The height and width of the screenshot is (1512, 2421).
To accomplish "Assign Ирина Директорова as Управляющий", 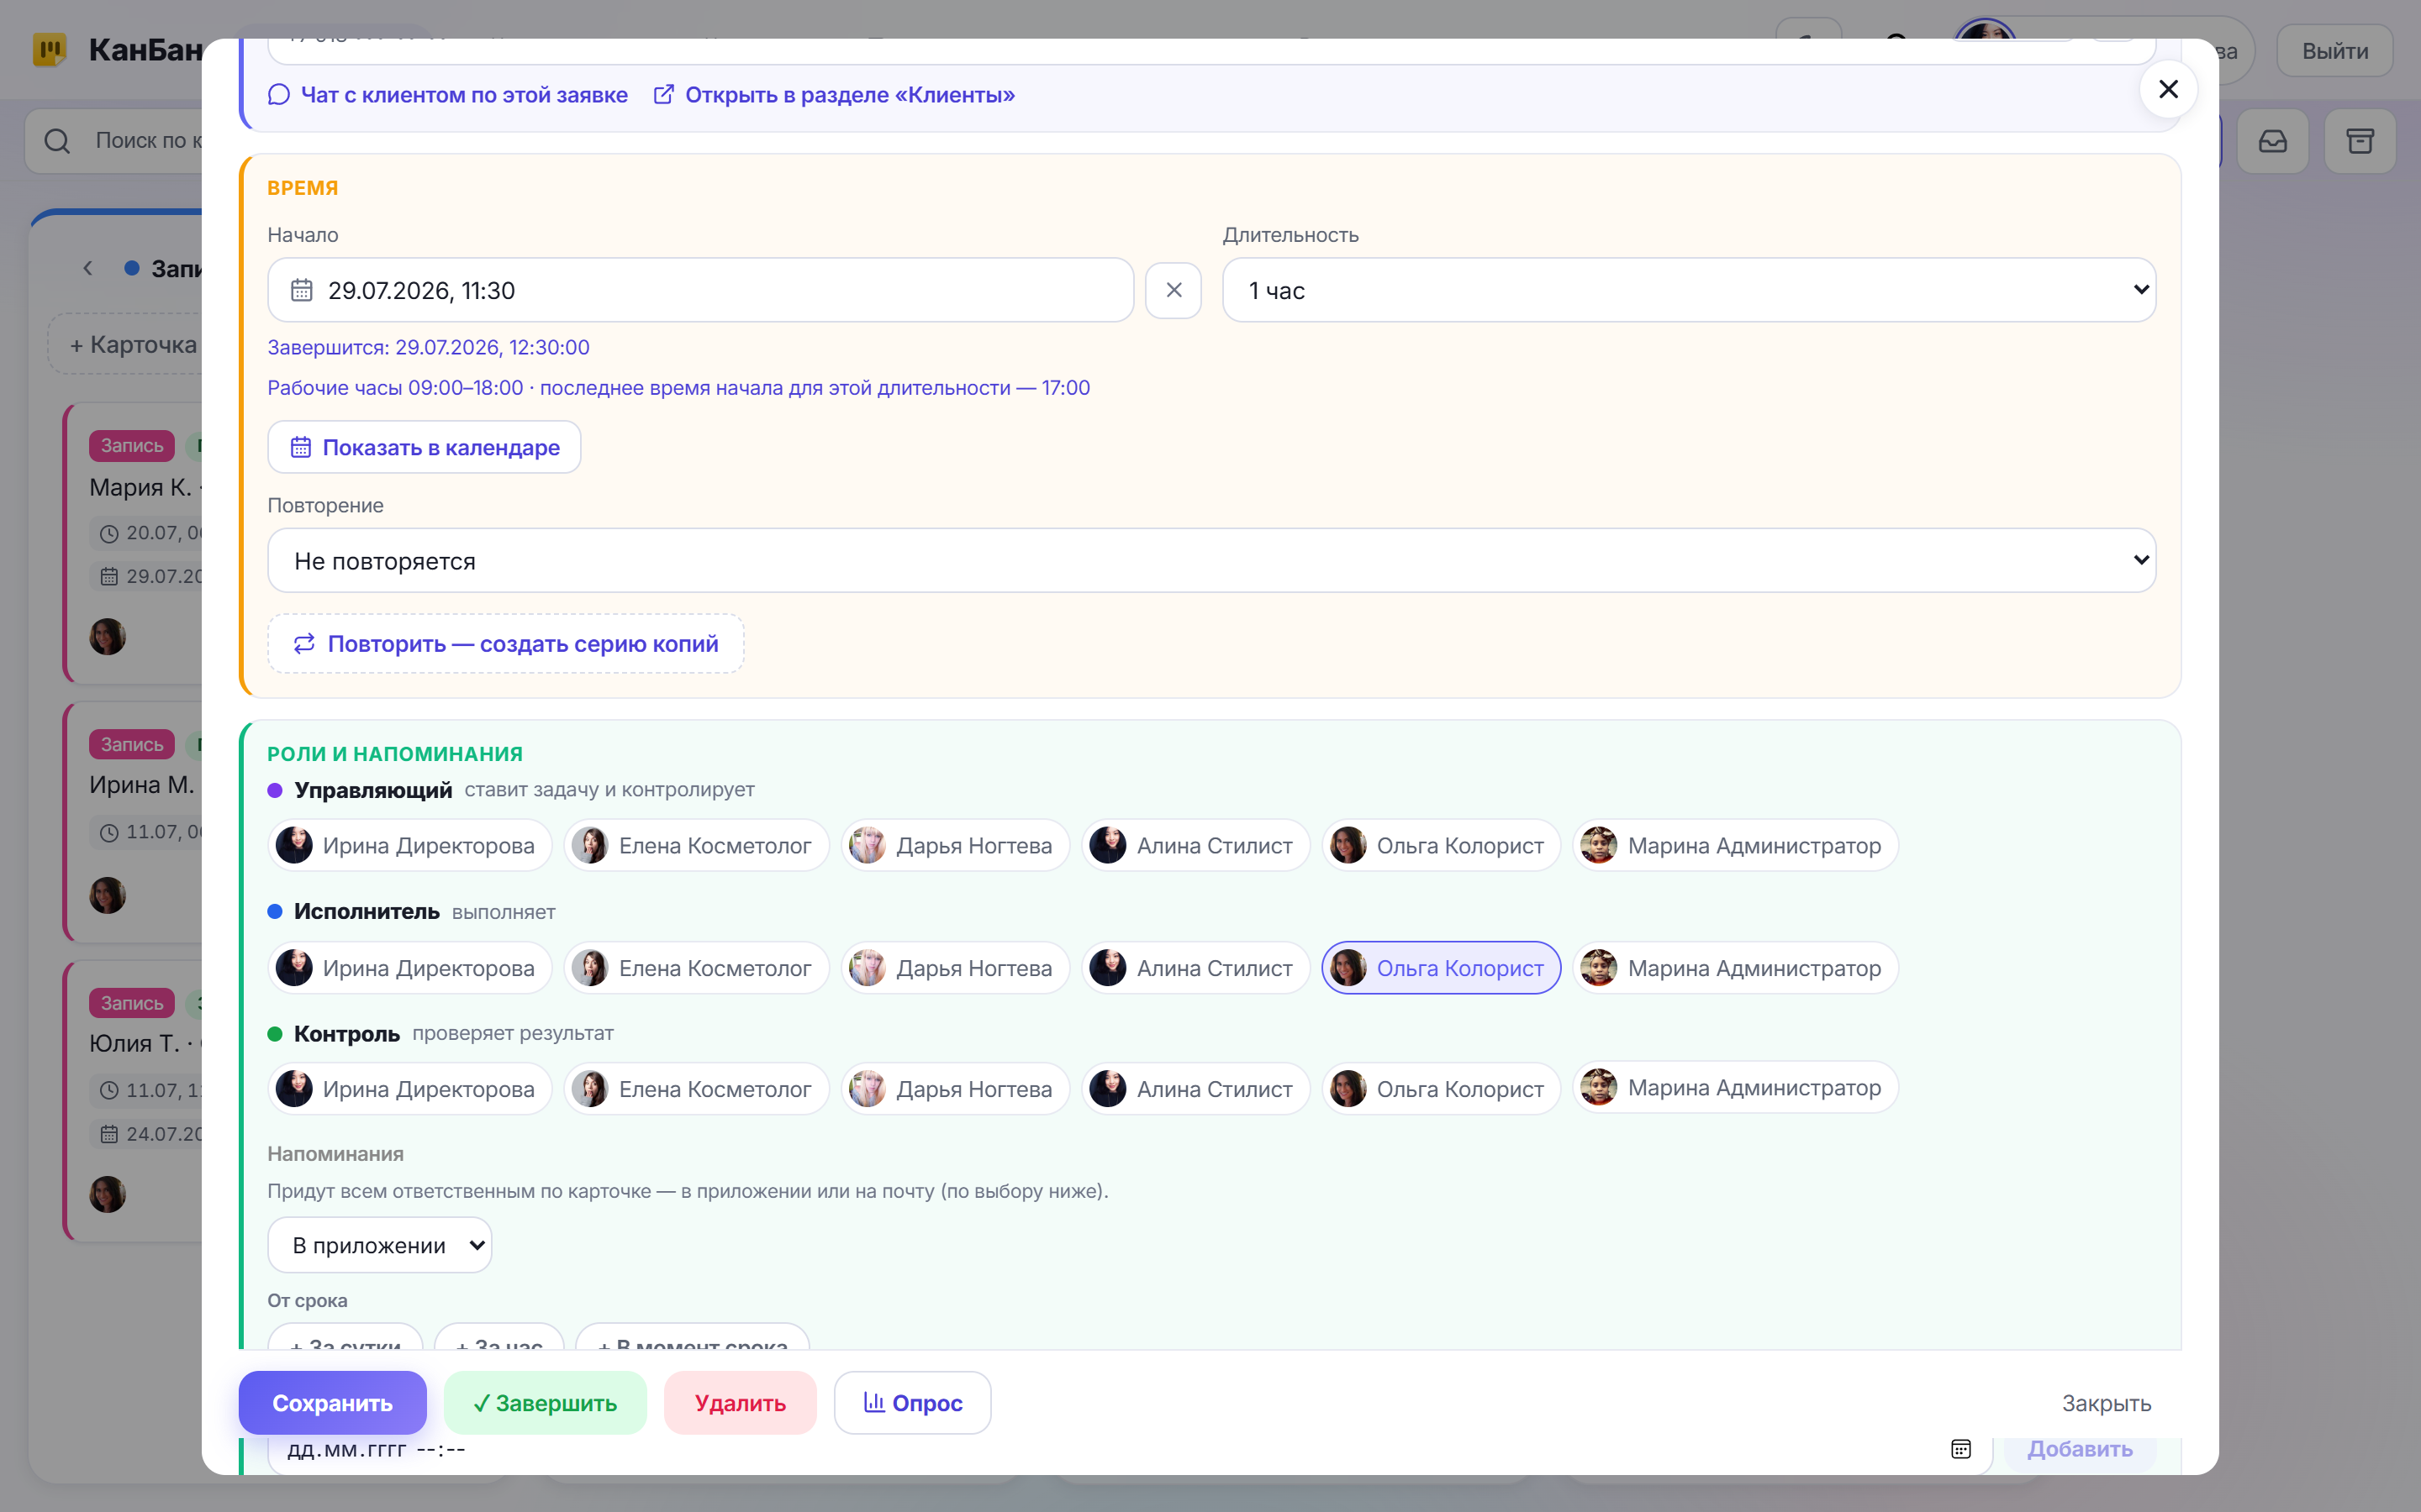I will [x=409, y=845].
